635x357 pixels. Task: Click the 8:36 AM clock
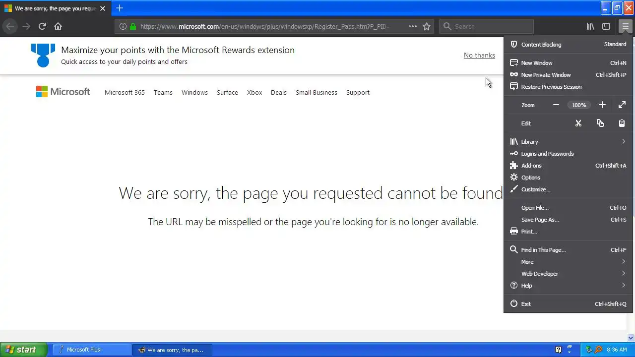pyautogui.click(x=617, y=350)
